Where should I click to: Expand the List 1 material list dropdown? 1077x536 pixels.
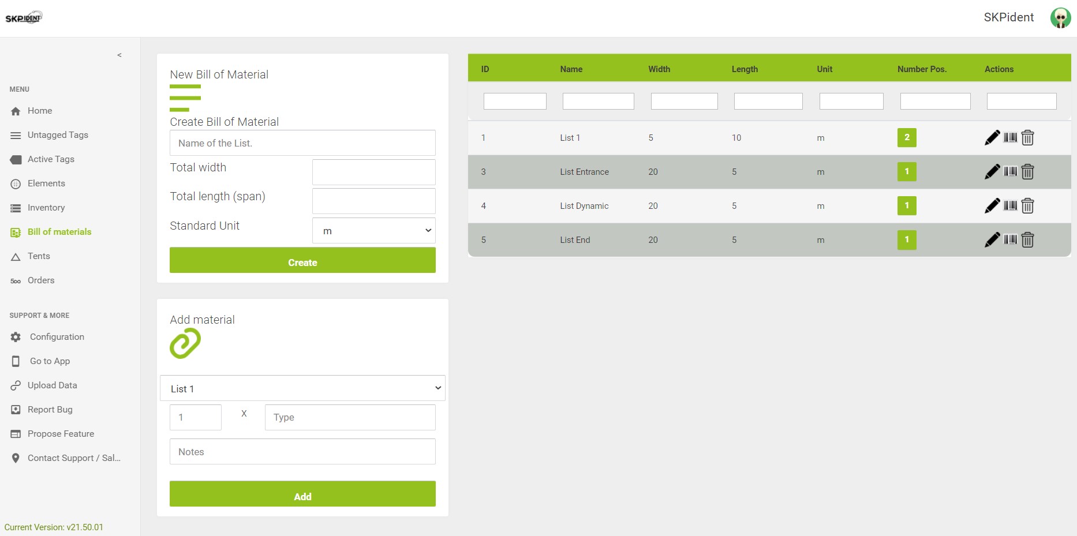click(x=302, y=388)
